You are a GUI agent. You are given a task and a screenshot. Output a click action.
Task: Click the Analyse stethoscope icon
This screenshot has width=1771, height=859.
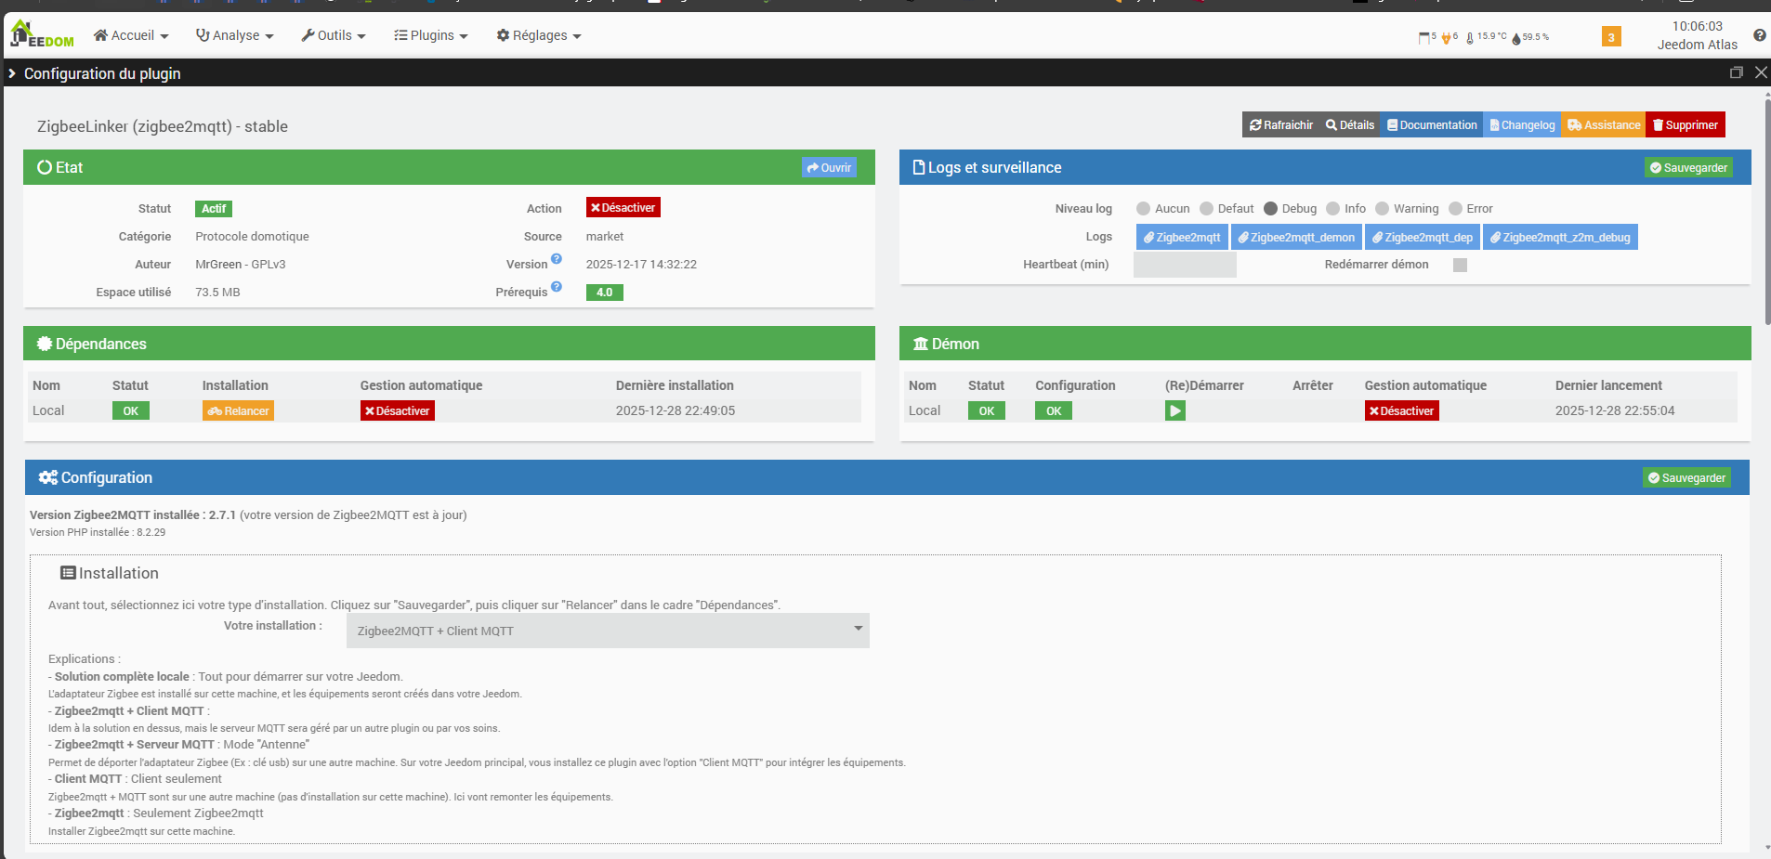[x=203, y=35]
